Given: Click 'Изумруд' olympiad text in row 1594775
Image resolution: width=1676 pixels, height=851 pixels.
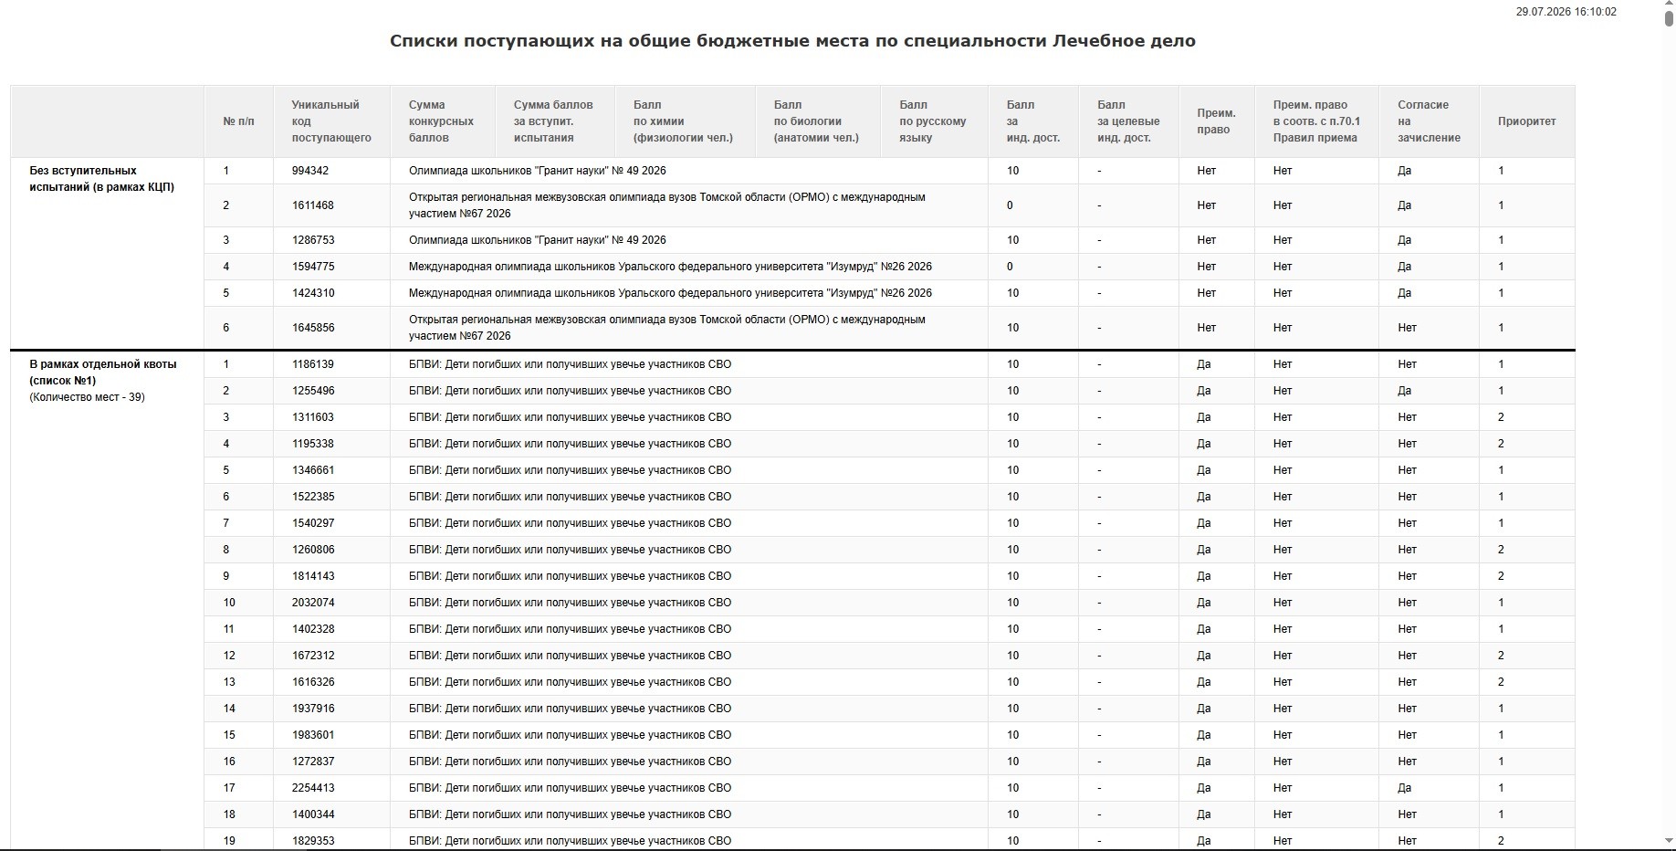Looking at the screenshot, I should click(670, 267).
